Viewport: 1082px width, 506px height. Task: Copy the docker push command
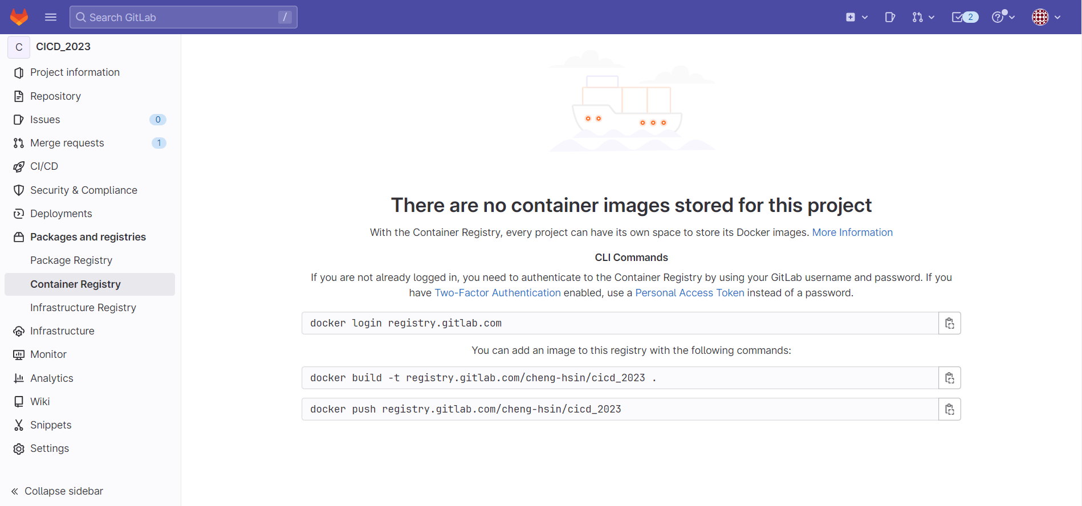(949, 409)
